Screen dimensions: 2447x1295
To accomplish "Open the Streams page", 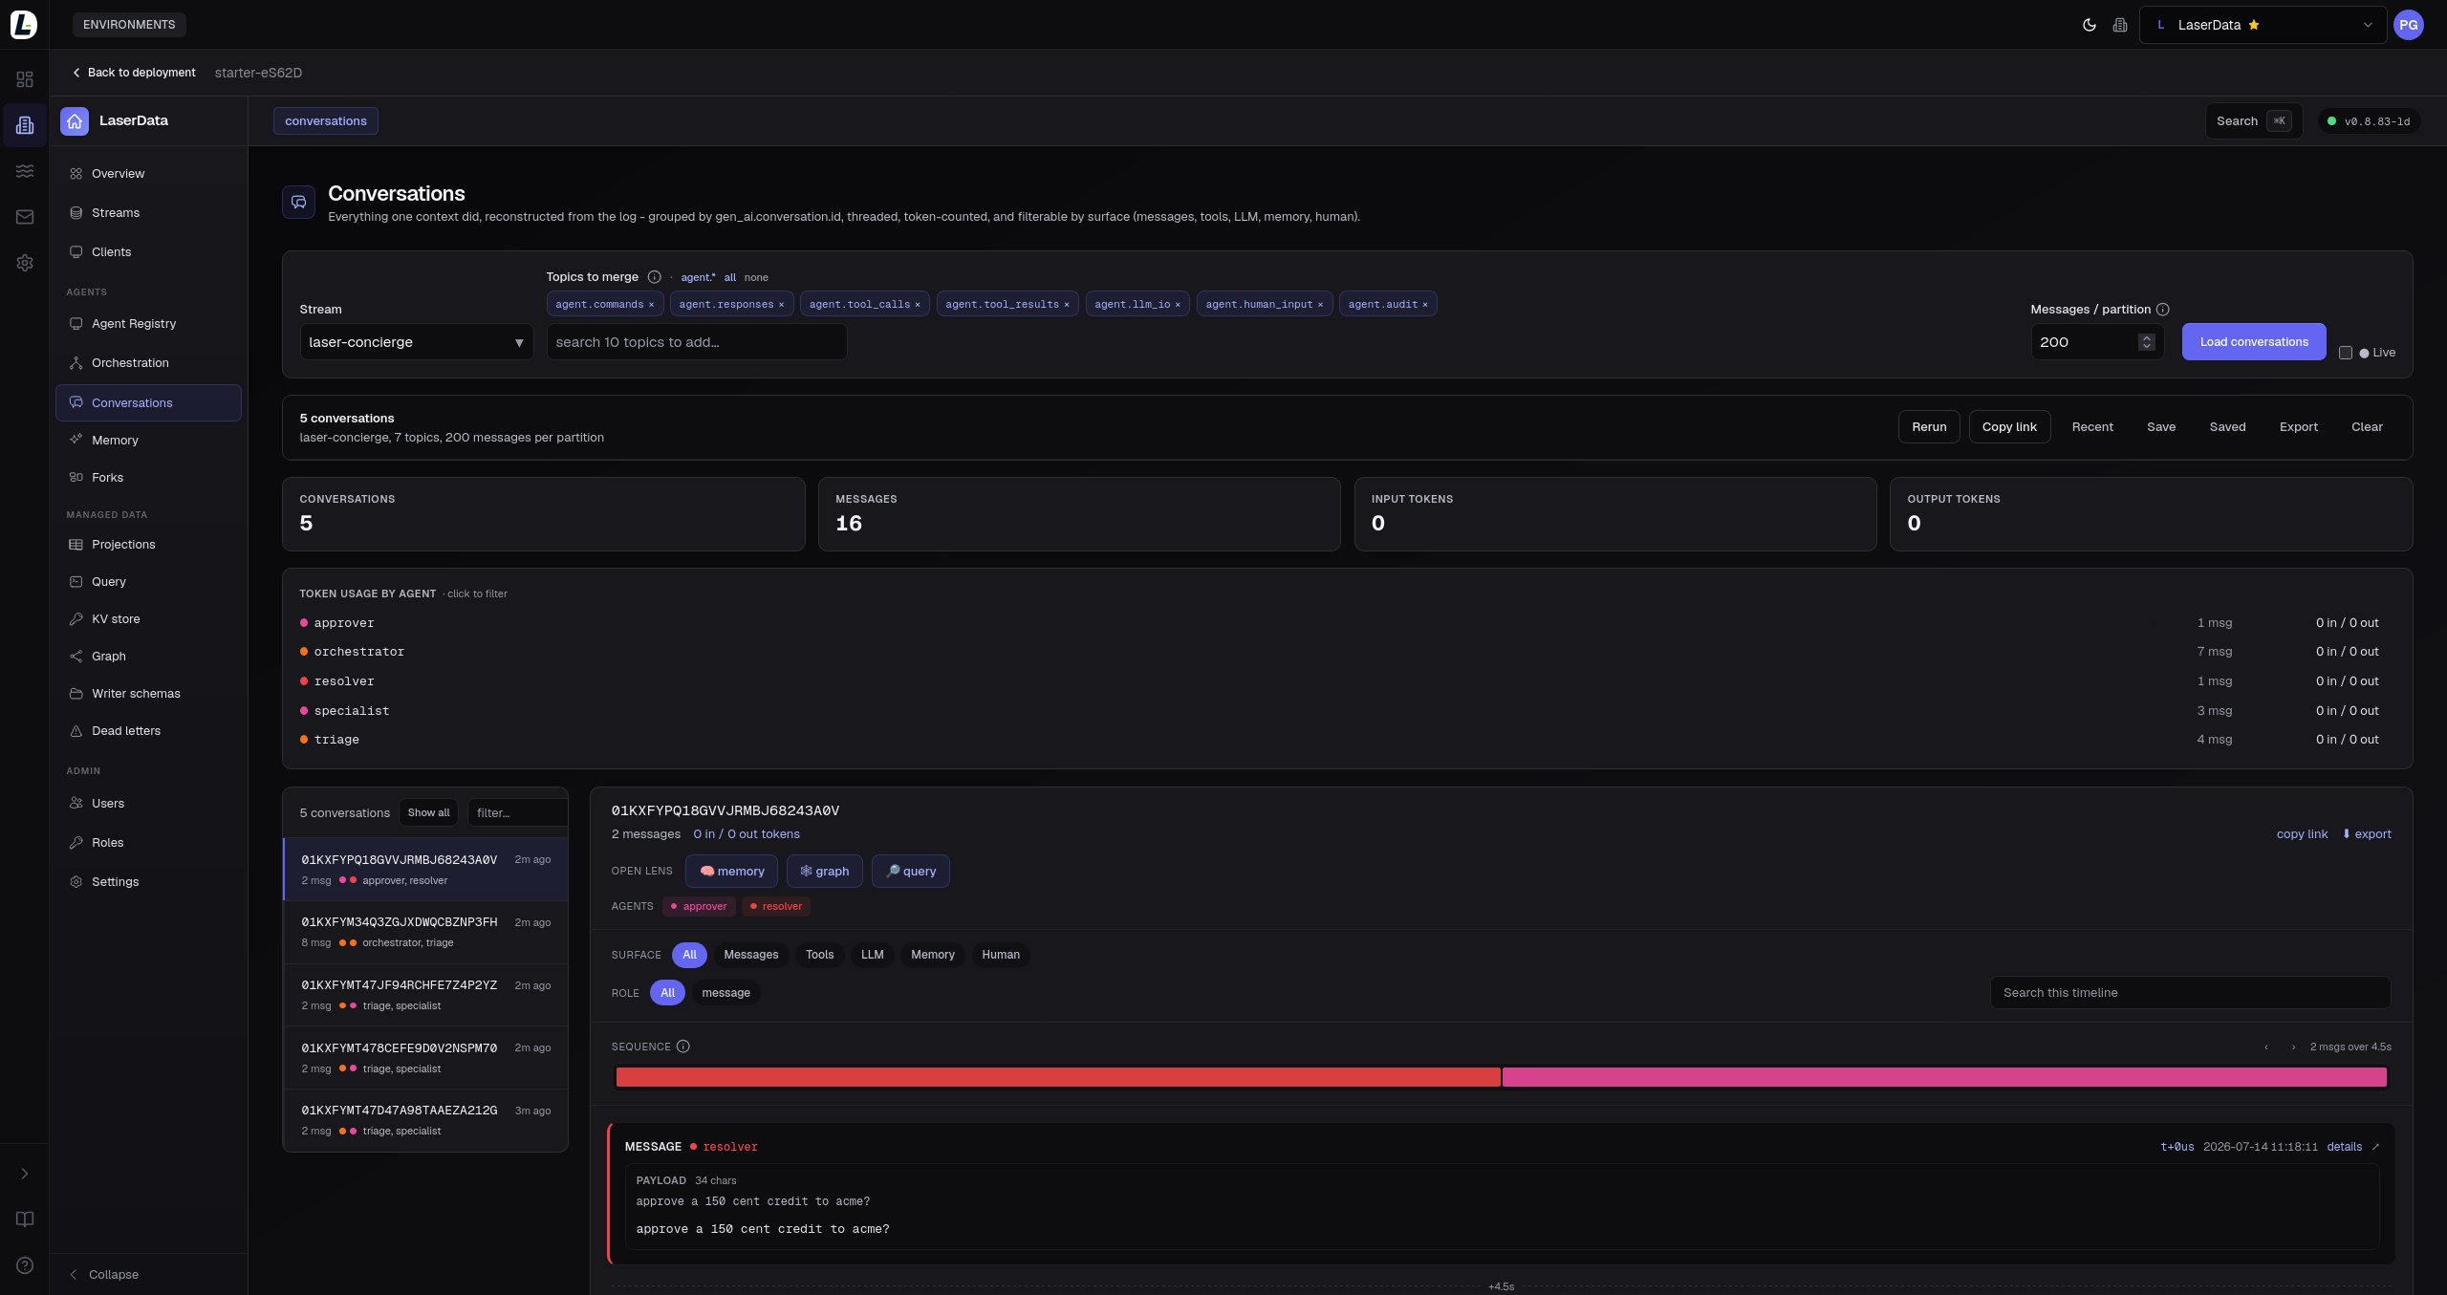I will [148, 213].
